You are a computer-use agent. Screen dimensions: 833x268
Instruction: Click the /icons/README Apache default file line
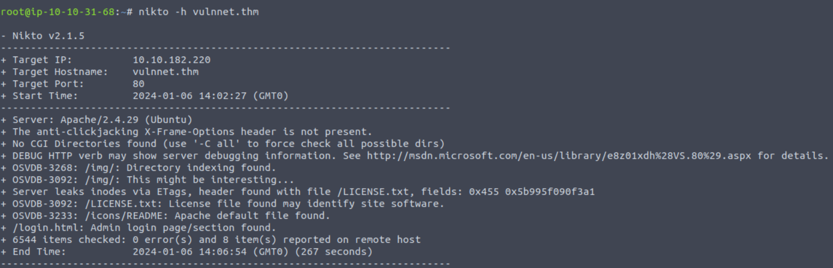coord(166,216)
